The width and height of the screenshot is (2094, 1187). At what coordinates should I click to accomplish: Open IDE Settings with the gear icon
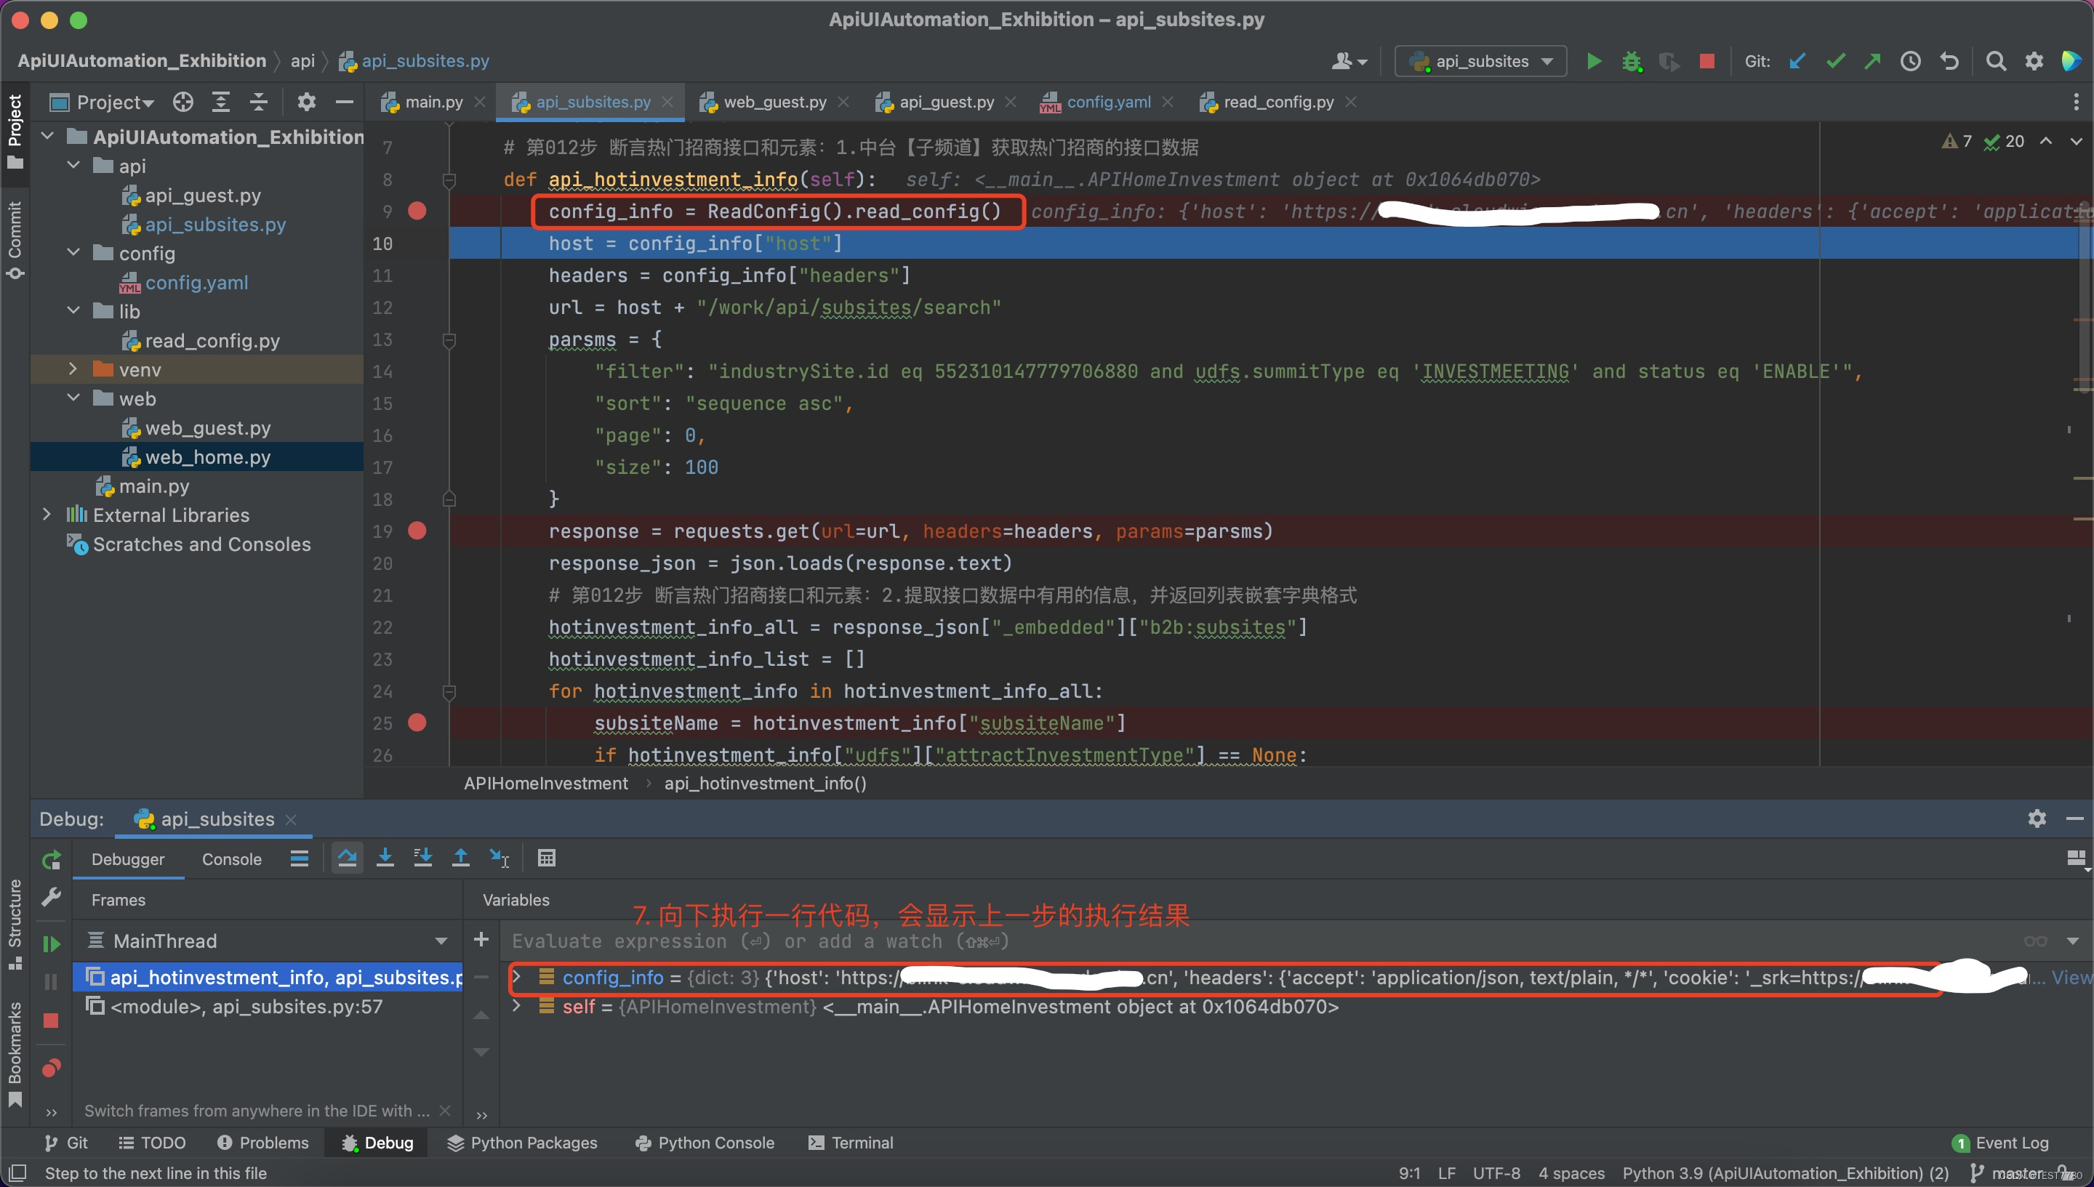(2034, 60)
